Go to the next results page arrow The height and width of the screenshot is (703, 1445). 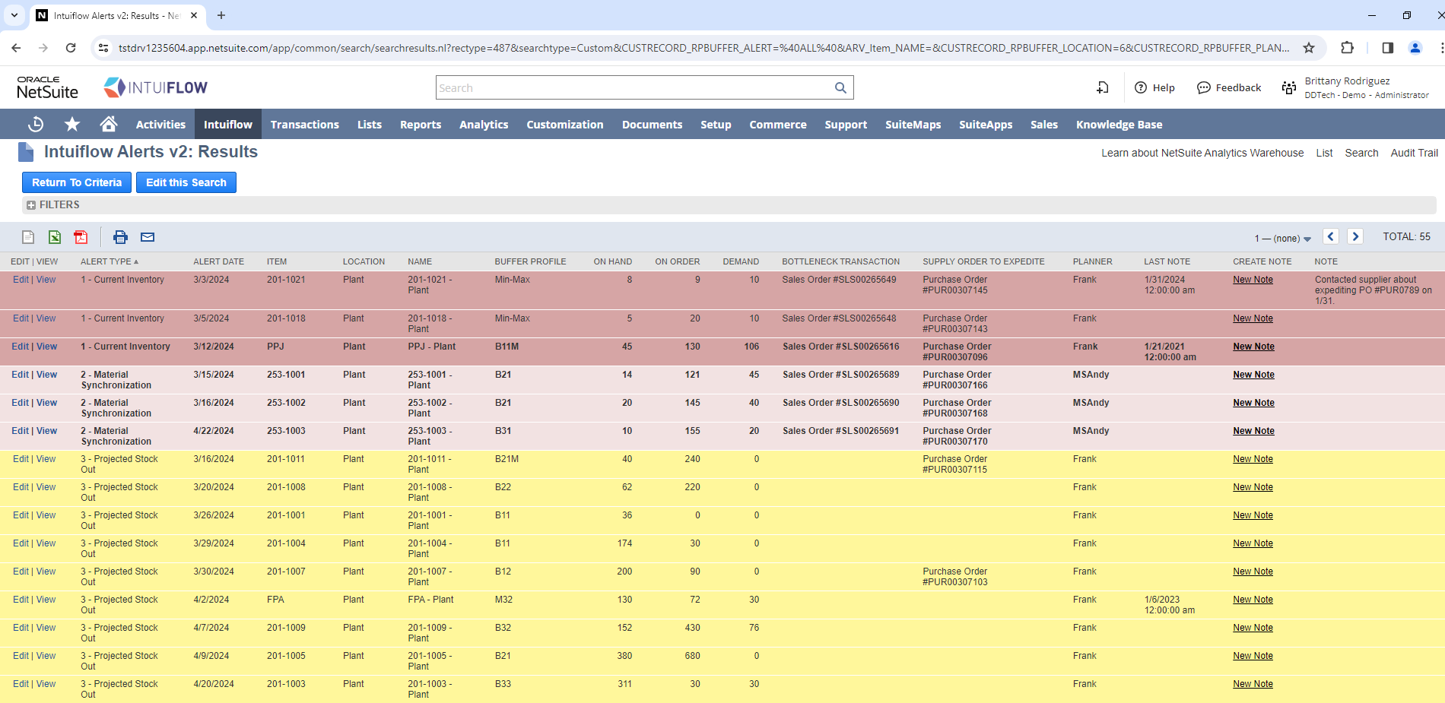point(1354,236)
